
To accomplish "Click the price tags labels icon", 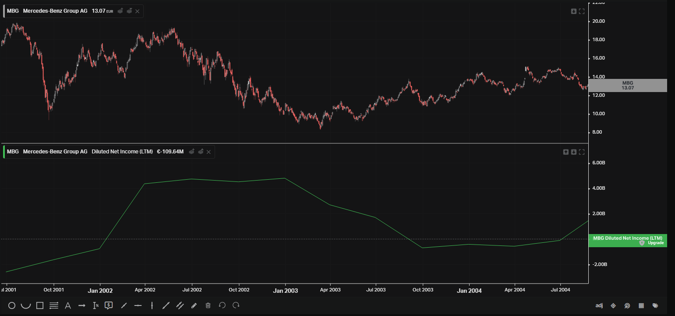I will [655, 305].
